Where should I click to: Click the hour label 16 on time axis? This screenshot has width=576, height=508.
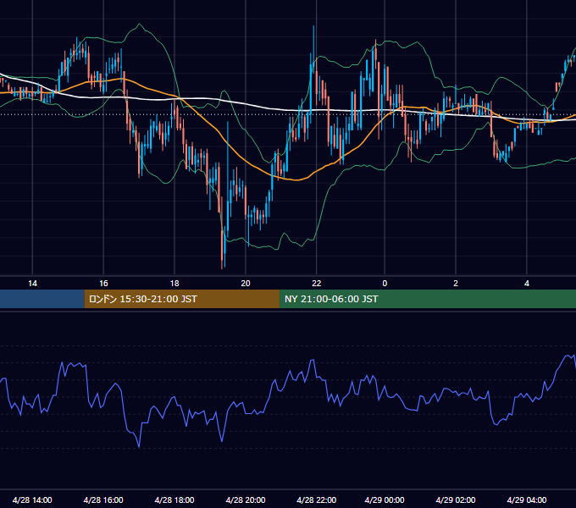click(103, 284)
